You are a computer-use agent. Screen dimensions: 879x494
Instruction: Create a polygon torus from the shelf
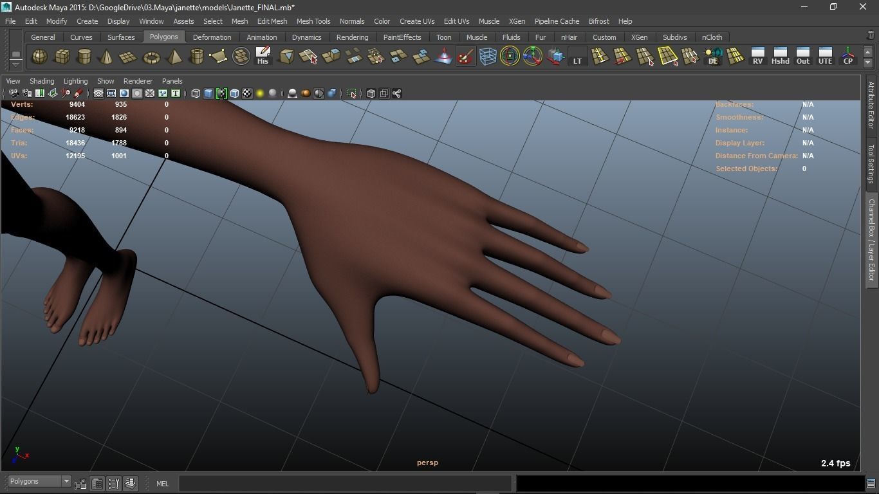click(151, 57)
